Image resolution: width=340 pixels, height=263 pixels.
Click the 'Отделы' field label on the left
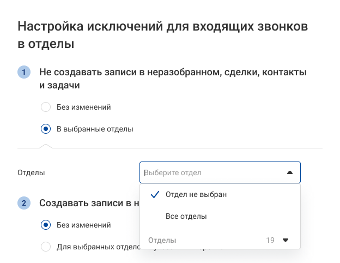pos(32,172)
